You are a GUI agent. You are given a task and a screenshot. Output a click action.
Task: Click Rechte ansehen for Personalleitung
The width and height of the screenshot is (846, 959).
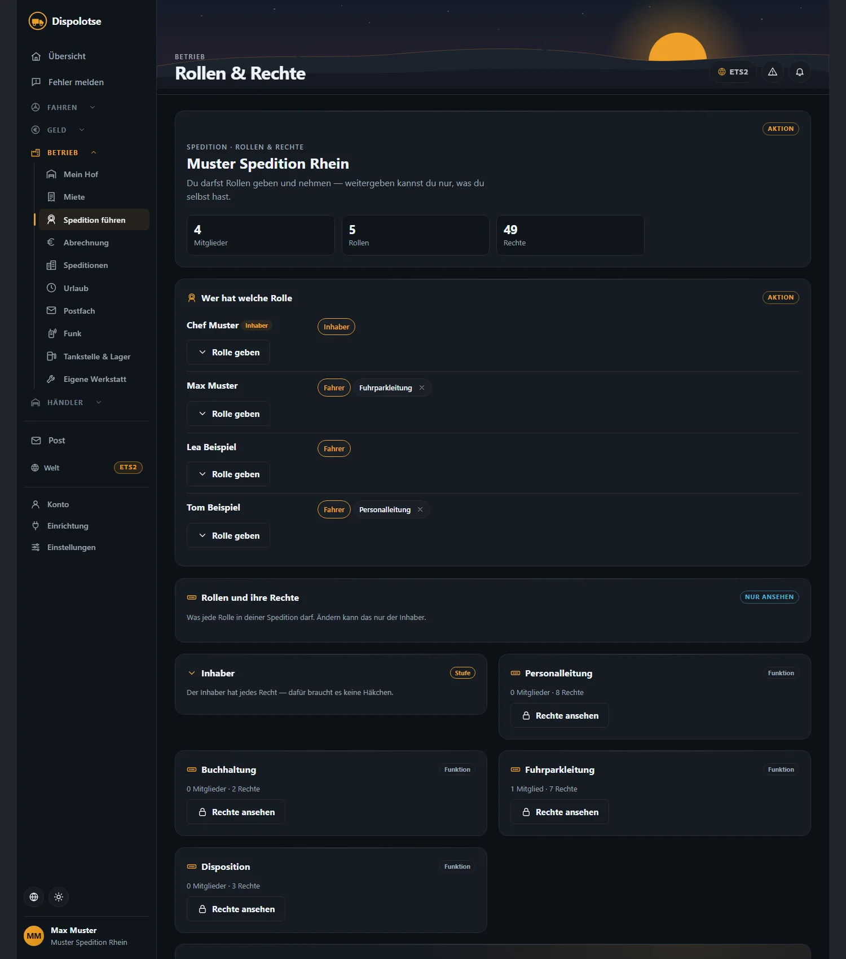coord(559,715)
